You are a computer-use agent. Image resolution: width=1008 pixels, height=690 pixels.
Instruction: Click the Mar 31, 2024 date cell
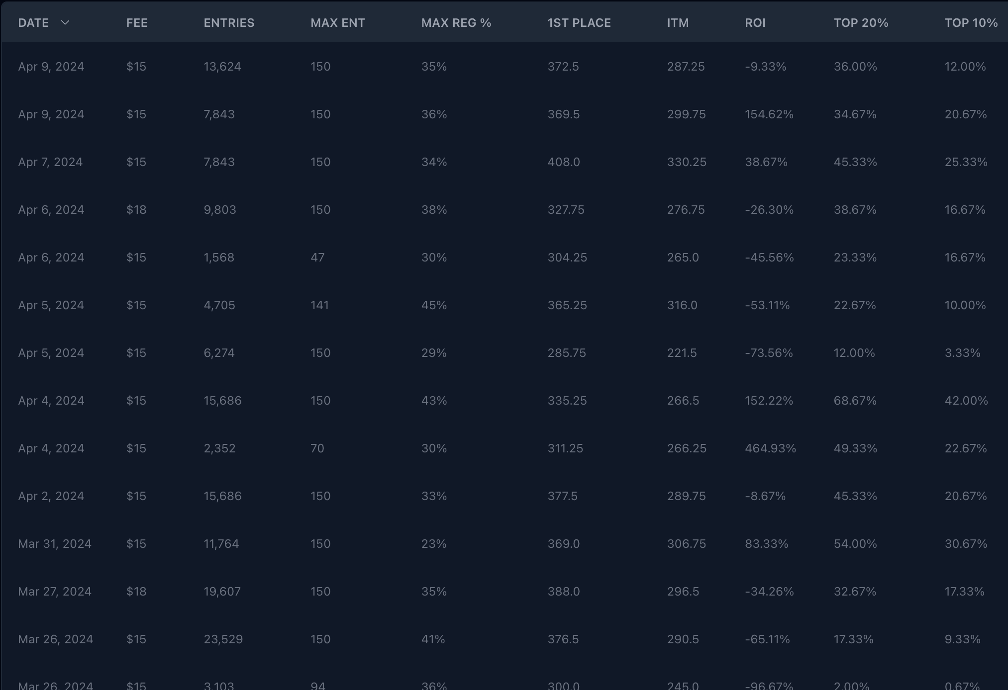(55, 544)
